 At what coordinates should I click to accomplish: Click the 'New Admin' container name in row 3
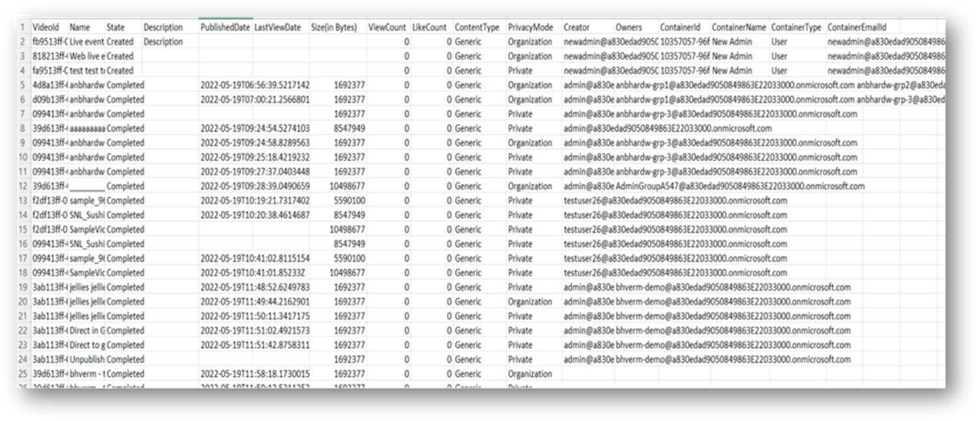[x=740, y=56]
